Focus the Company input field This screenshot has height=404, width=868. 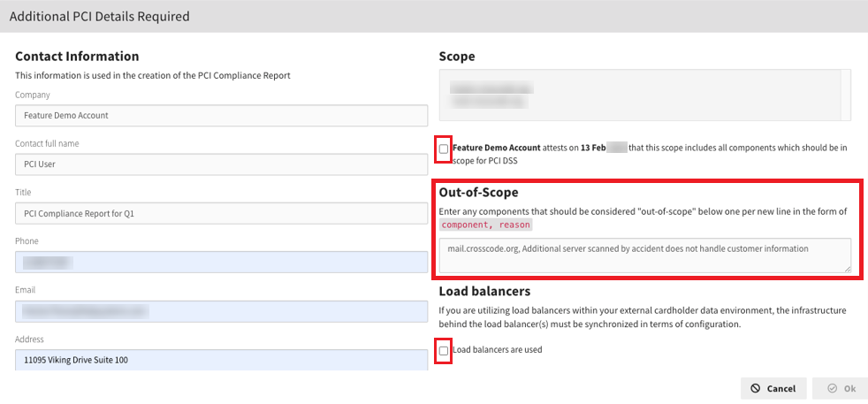[221, 115]
